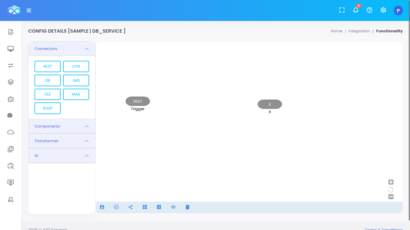Viewport: 410px width, 230px height.
Task: Delete using the trash icon
Action: 188,207
